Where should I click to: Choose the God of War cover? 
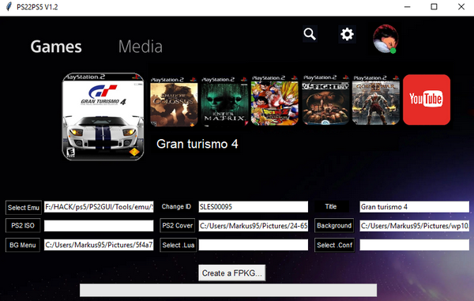pos(376,100)
